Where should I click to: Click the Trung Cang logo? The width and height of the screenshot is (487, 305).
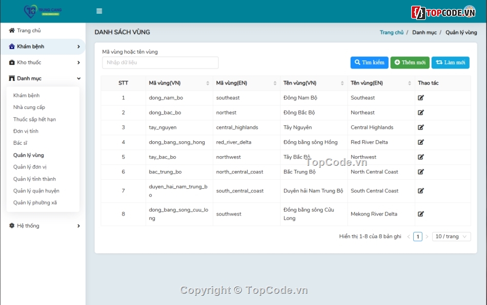(43, 11)
